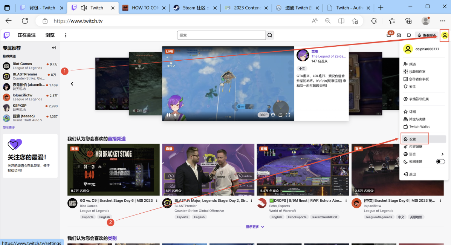Pause the featured live stream

point(168,115)
